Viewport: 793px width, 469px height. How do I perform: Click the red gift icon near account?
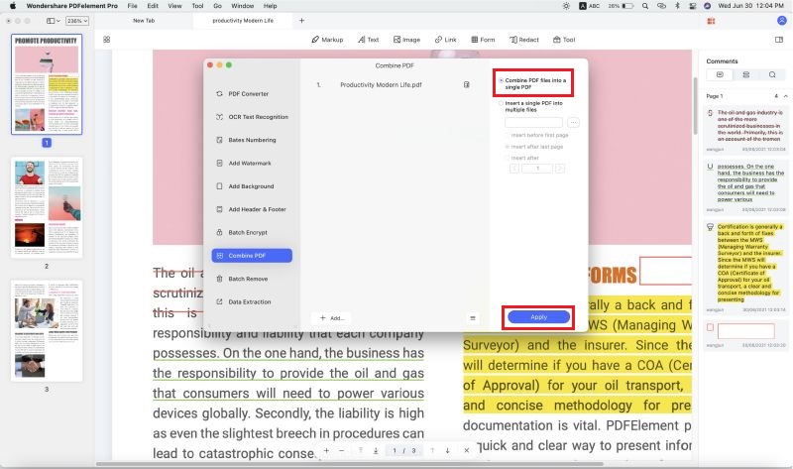(x=711, y=21)
